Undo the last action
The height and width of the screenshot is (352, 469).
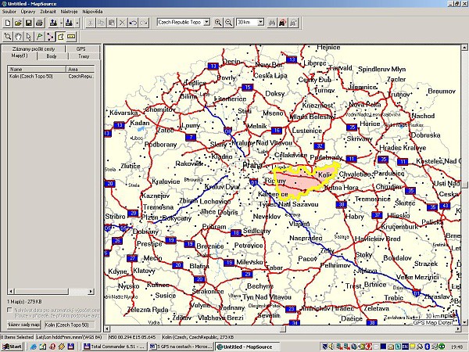133,23
